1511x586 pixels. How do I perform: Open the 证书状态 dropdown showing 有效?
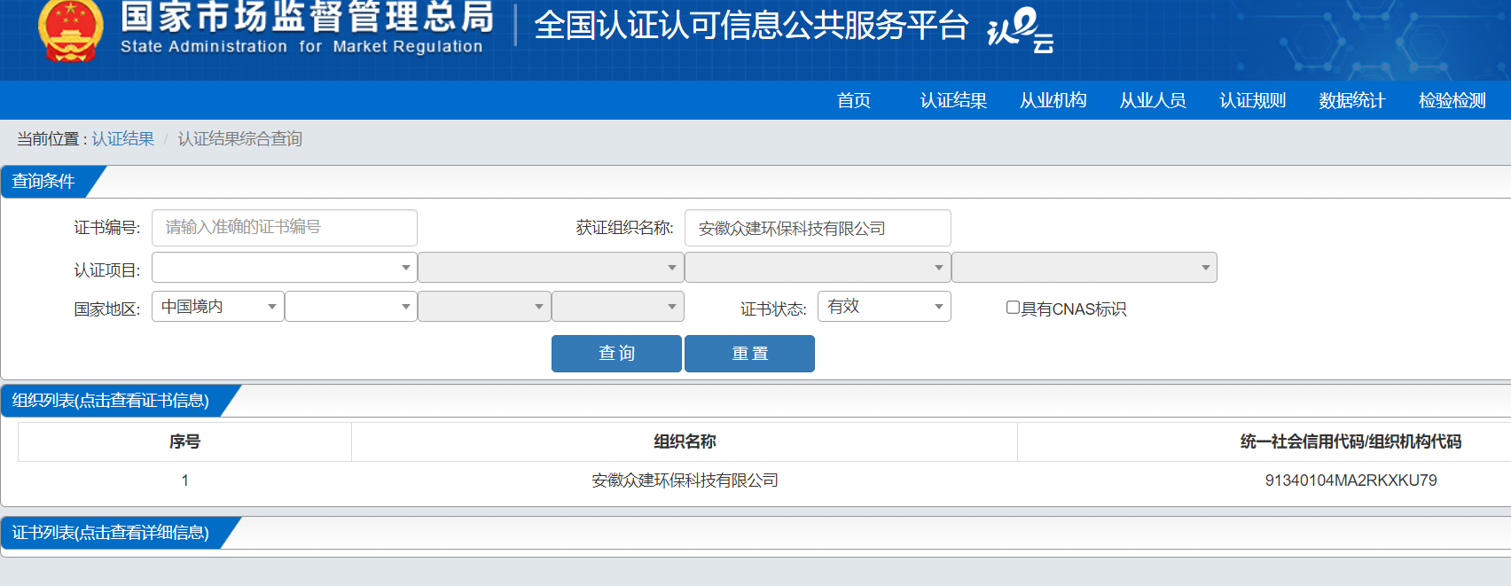[x=884, y=306]
